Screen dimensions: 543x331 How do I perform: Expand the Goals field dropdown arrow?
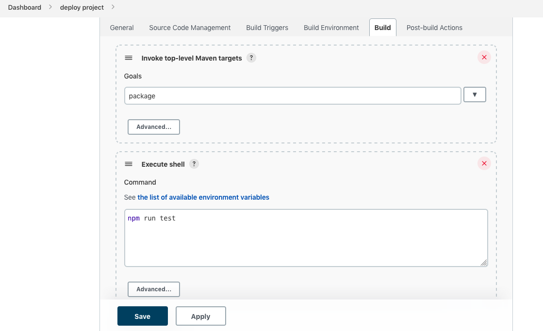475,95
